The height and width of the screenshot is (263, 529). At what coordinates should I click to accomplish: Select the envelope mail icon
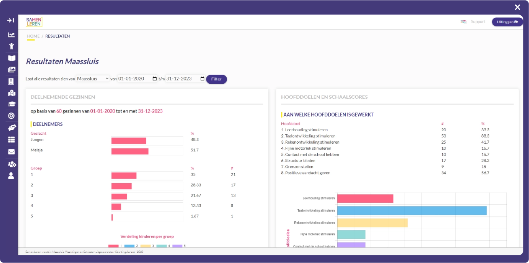pos(12,151)
